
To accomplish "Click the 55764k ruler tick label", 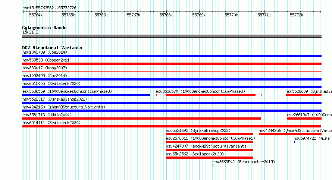I will (36, 15).
